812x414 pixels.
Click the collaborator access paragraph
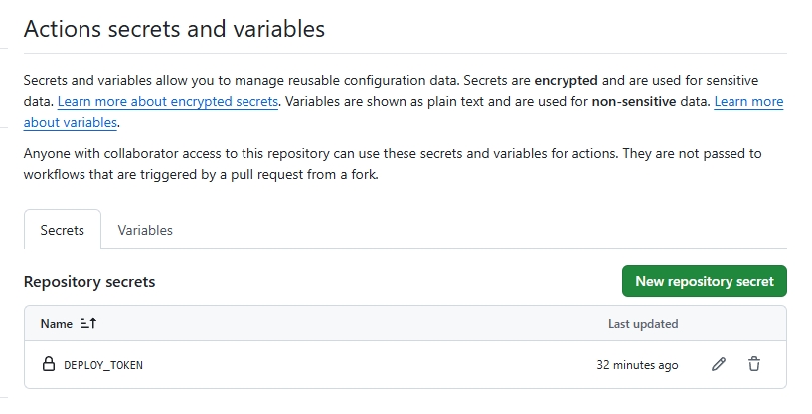(x=393, y=164)
